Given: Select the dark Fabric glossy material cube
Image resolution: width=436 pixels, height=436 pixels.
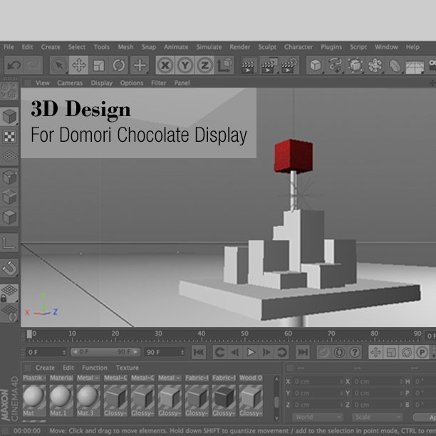Looking at the screenshot, I should click(x=224, y=397).
